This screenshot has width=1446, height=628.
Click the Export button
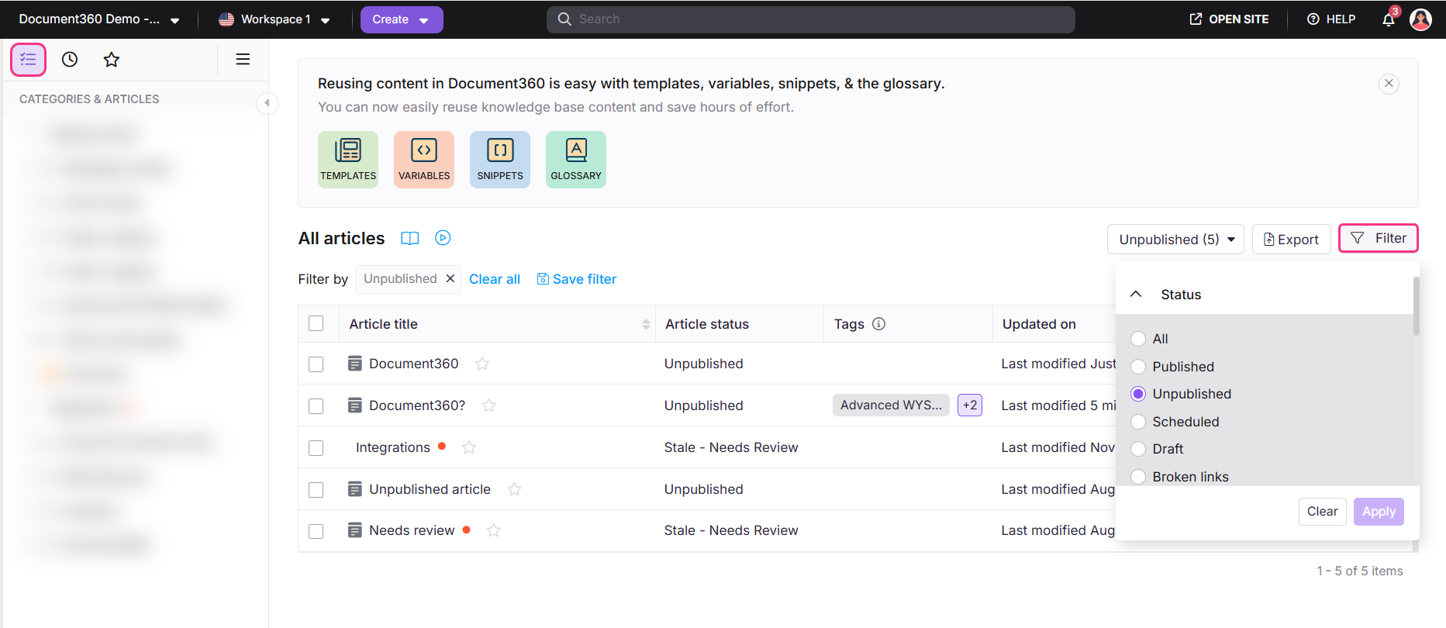click(1291, 240)
